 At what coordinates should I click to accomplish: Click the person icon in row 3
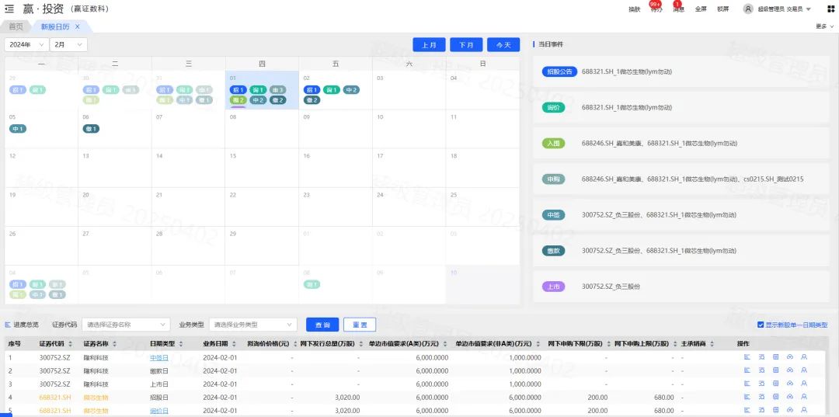tap(804, 384)
